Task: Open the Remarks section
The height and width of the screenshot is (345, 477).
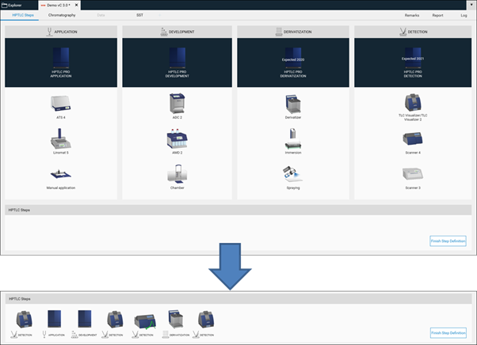Action: click(412, 15)
